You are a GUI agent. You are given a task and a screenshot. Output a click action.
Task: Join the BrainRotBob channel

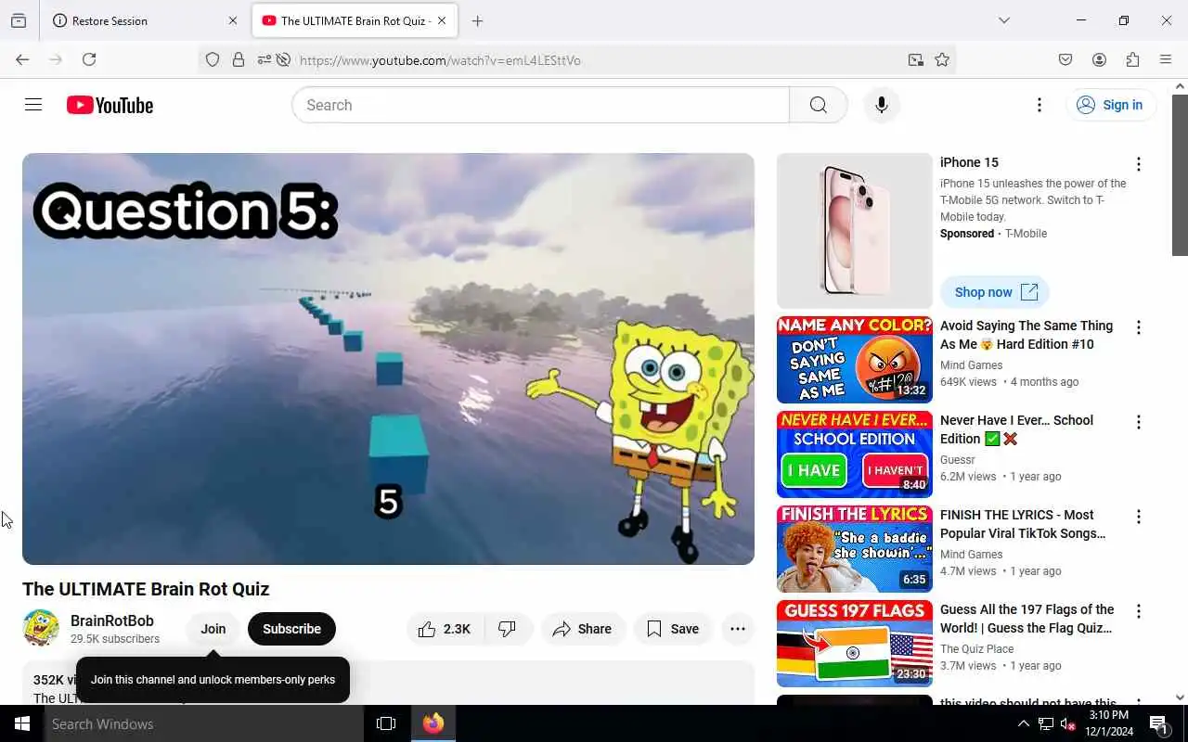click(213, 629)
